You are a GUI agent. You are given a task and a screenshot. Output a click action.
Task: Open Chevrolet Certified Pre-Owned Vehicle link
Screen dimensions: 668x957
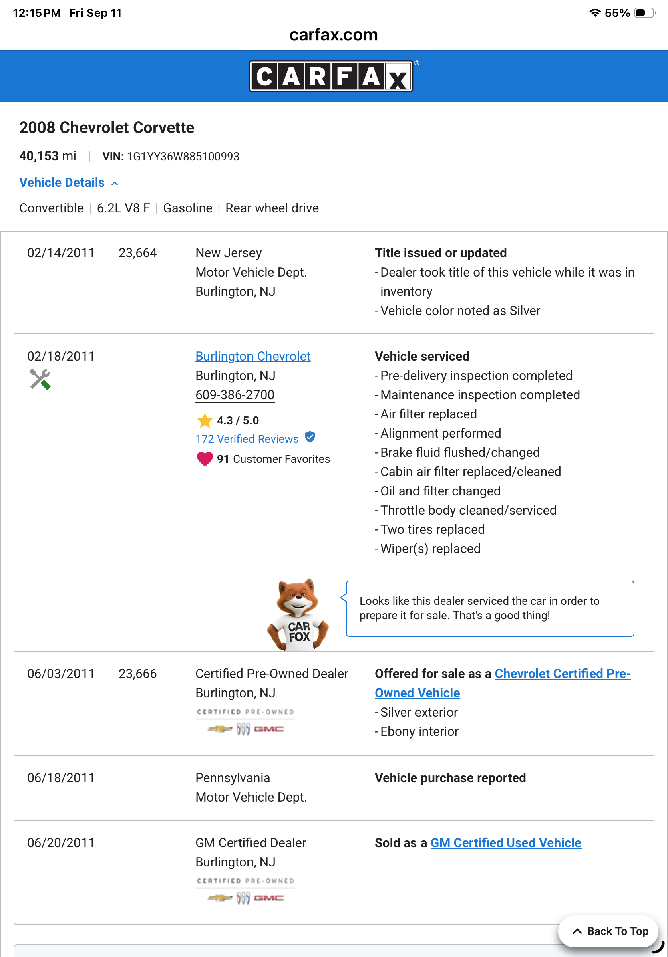point(503,683)
